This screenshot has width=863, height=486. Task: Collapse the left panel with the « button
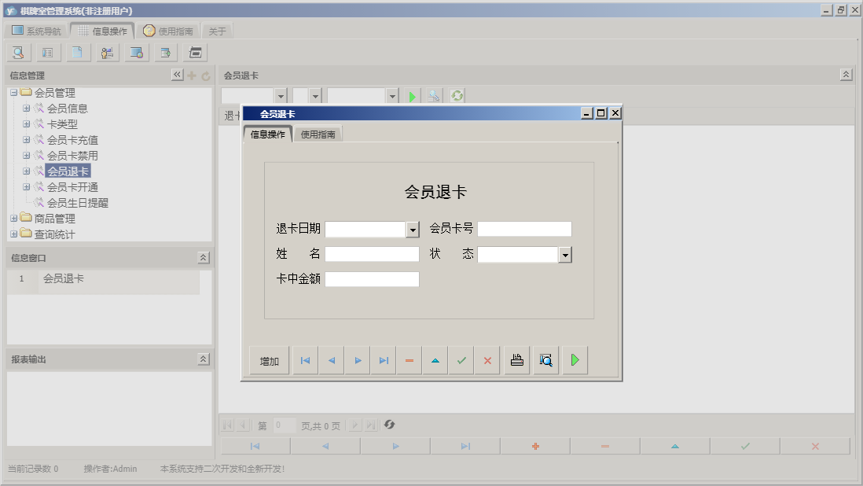point(178,74)
